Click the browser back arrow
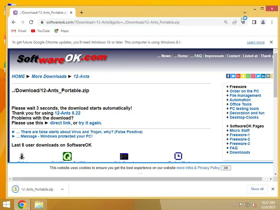The width and height of the screenshot is (280, 210). pyautogui.click(x=14, y=22)
